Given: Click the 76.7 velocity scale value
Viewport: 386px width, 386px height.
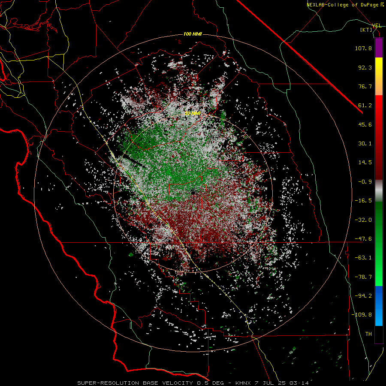Looking at the screenshot, I should point(365,86).
